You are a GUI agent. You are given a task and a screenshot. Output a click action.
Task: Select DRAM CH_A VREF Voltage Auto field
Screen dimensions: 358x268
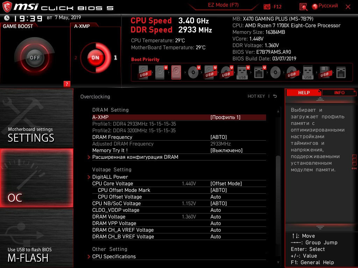[215, 230]
